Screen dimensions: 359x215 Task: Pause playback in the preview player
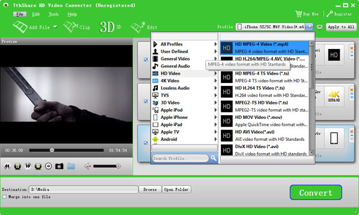pos(17,166)
